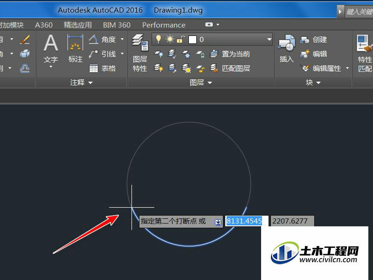Click the 2207.6277 coordinate input field

tap(292, 221)
